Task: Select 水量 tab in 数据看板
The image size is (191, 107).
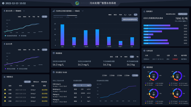Action: [x=117, y=57]
